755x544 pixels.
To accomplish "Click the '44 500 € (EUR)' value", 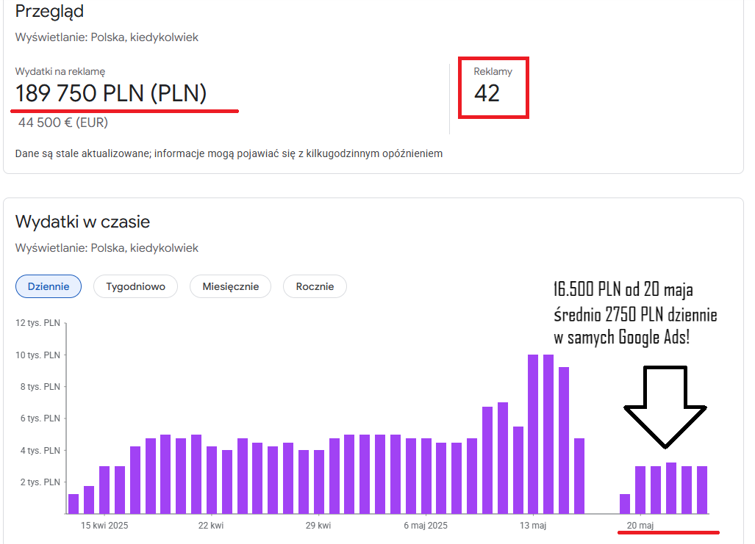I will click(x=63, y=123).
